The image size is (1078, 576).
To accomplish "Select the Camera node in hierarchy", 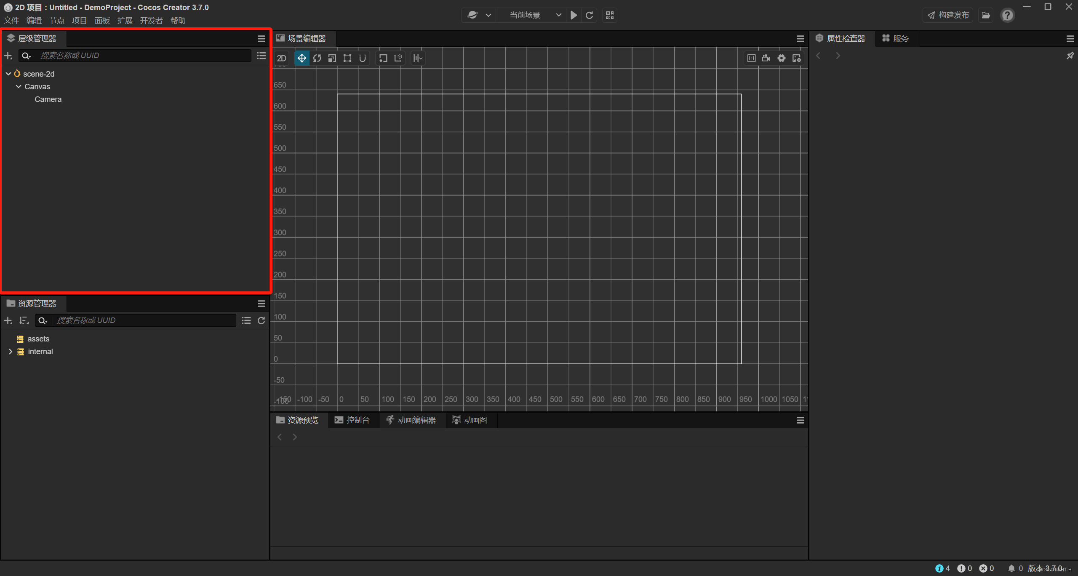I will coord(48,99).
